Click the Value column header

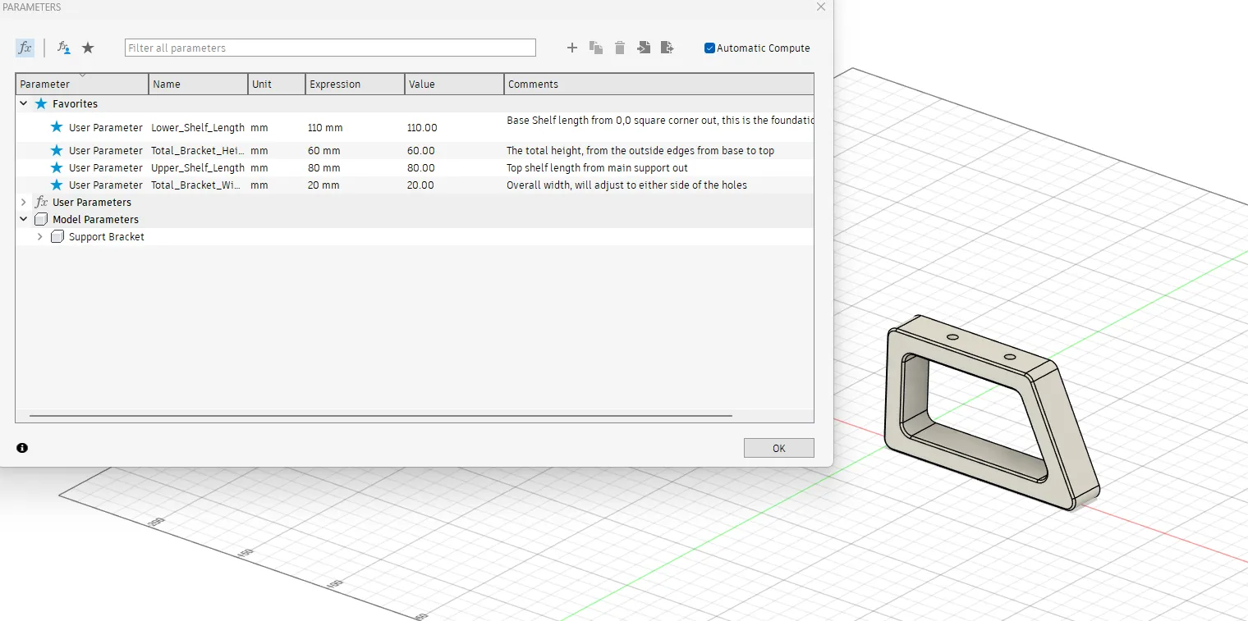(455, 84)
